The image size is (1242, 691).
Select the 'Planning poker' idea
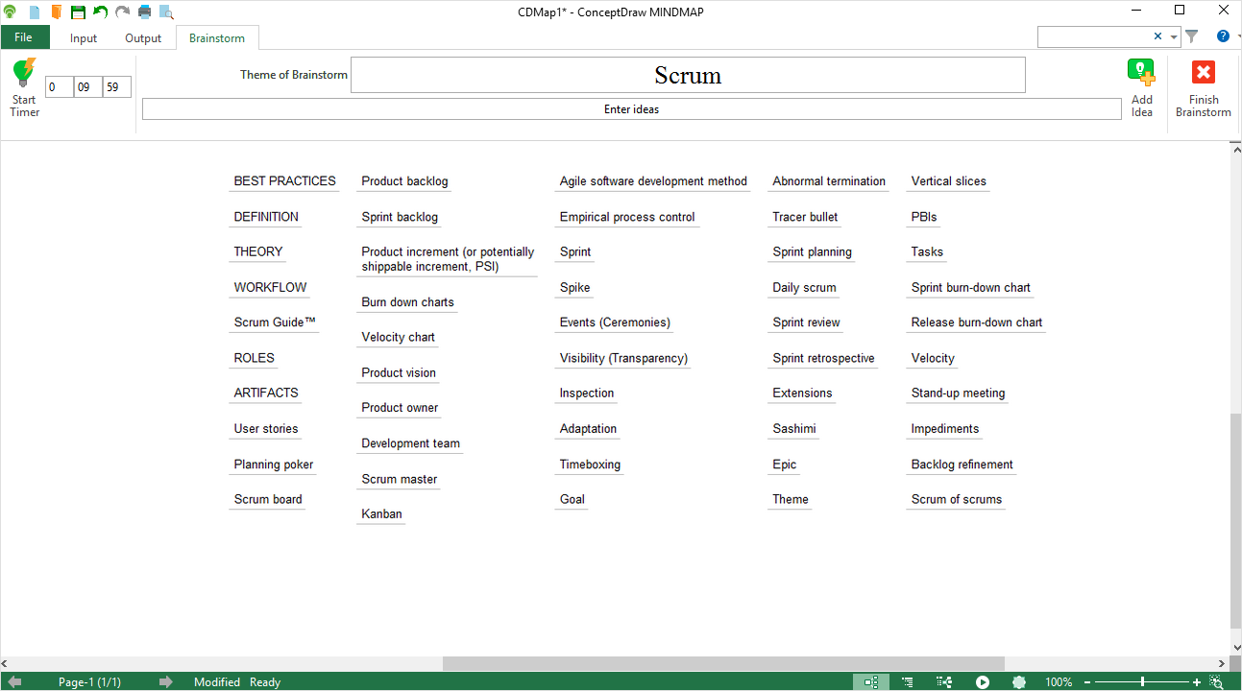click(274, 465)
